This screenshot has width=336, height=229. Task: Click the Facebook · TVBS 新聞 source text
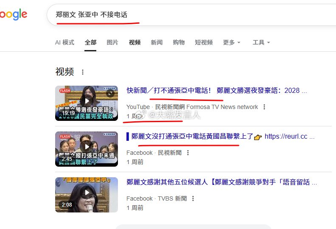coord(157,198)
